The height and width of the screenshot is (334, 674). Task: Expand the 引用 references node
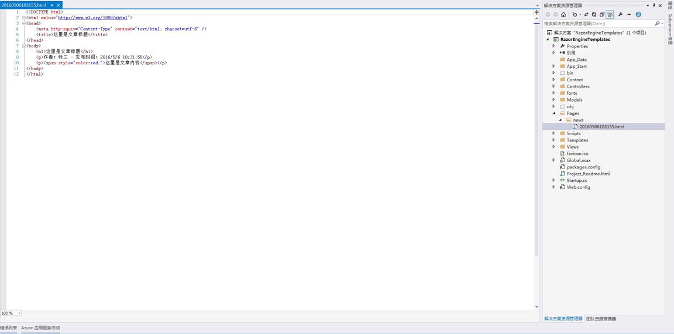[x=553, y=53]
